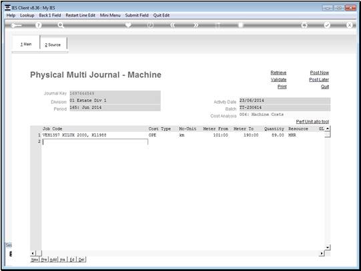Click the Validate link
The width and height of the screenshot is (361, 271).
pyautogui.click(x=278, y=80)
